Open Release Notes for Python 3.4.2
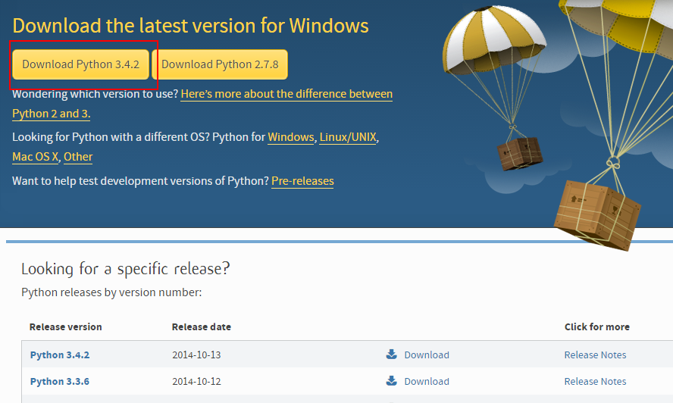Viewport: 673px width, 403px height. click(595, 355)
